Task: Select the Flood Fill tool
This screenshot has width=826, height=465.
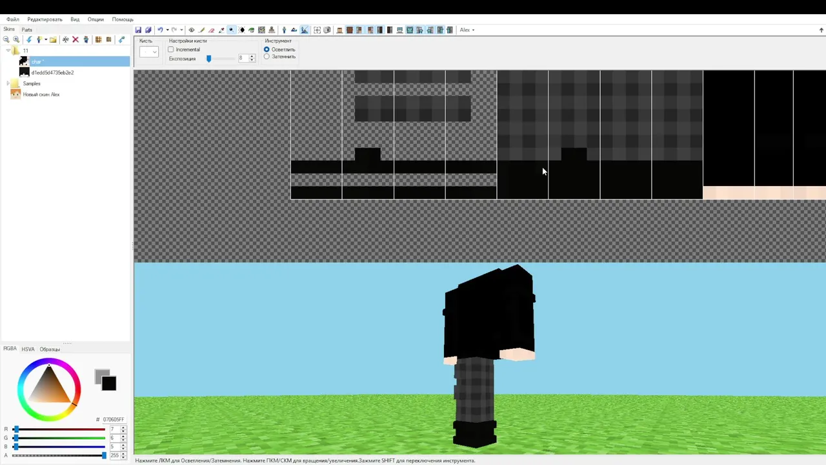Action: 251,30
